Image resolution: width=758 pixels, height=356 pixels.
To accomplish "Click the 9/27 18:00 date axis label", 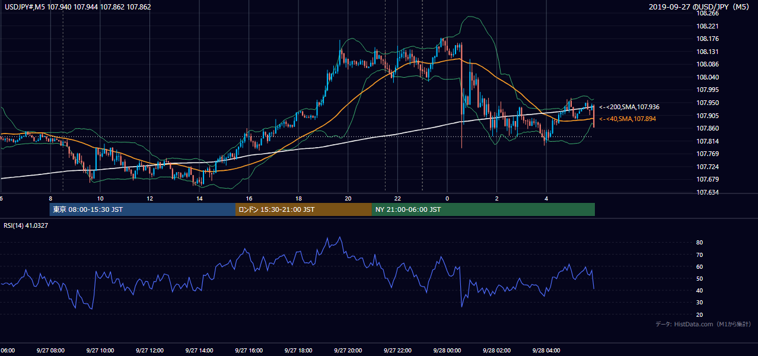I will point(298,351).
